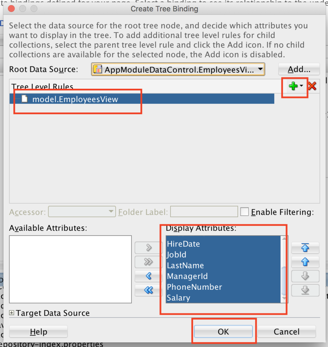Add a new tree level rule
This screenshot has height=347, width=328.
292,86
